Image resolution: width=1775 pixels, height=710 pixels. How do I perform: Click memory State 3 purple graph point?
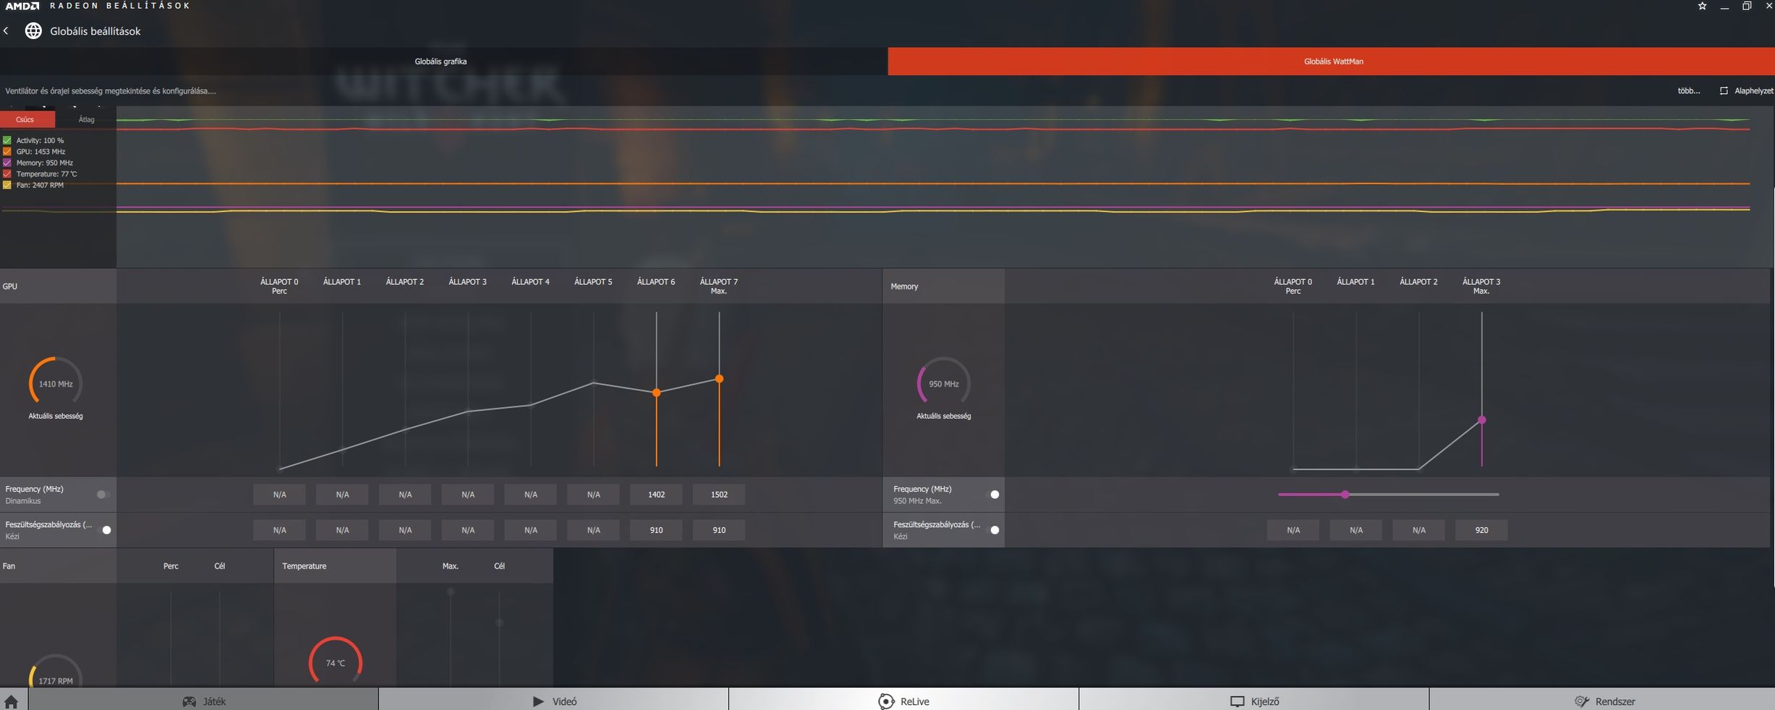click(x=1481, y=420)
